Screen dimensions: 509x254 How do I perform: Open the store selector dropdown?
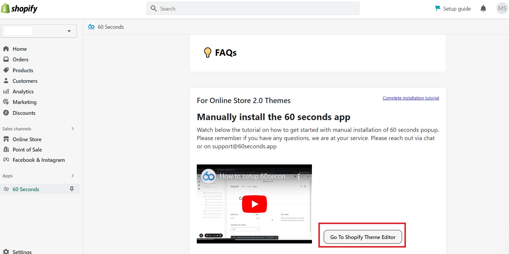tap(39, 31)
